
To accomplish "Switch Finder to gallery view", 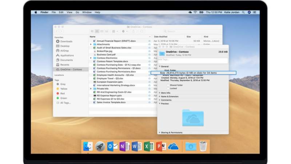I will pos(107,31).
